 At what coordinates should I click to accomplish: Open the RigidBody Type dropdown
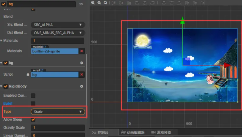coord(58,112)
